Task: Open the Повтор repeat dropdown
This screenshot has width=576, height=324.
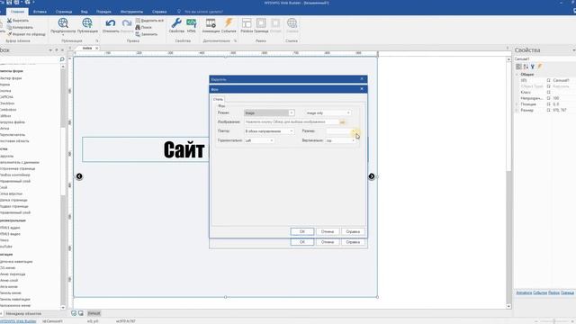Action: point(269,131)
